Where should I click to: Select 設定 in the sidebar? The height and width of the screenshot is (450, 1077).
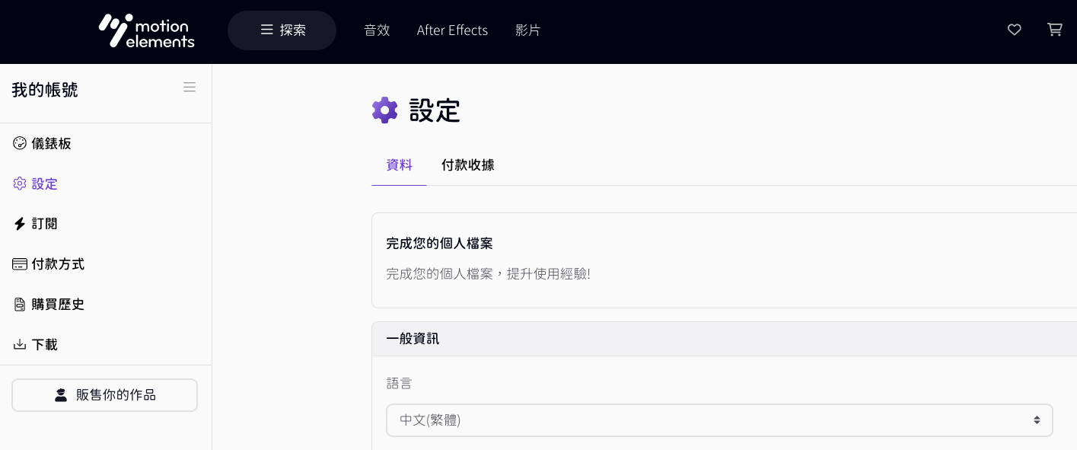click(36, 184)
